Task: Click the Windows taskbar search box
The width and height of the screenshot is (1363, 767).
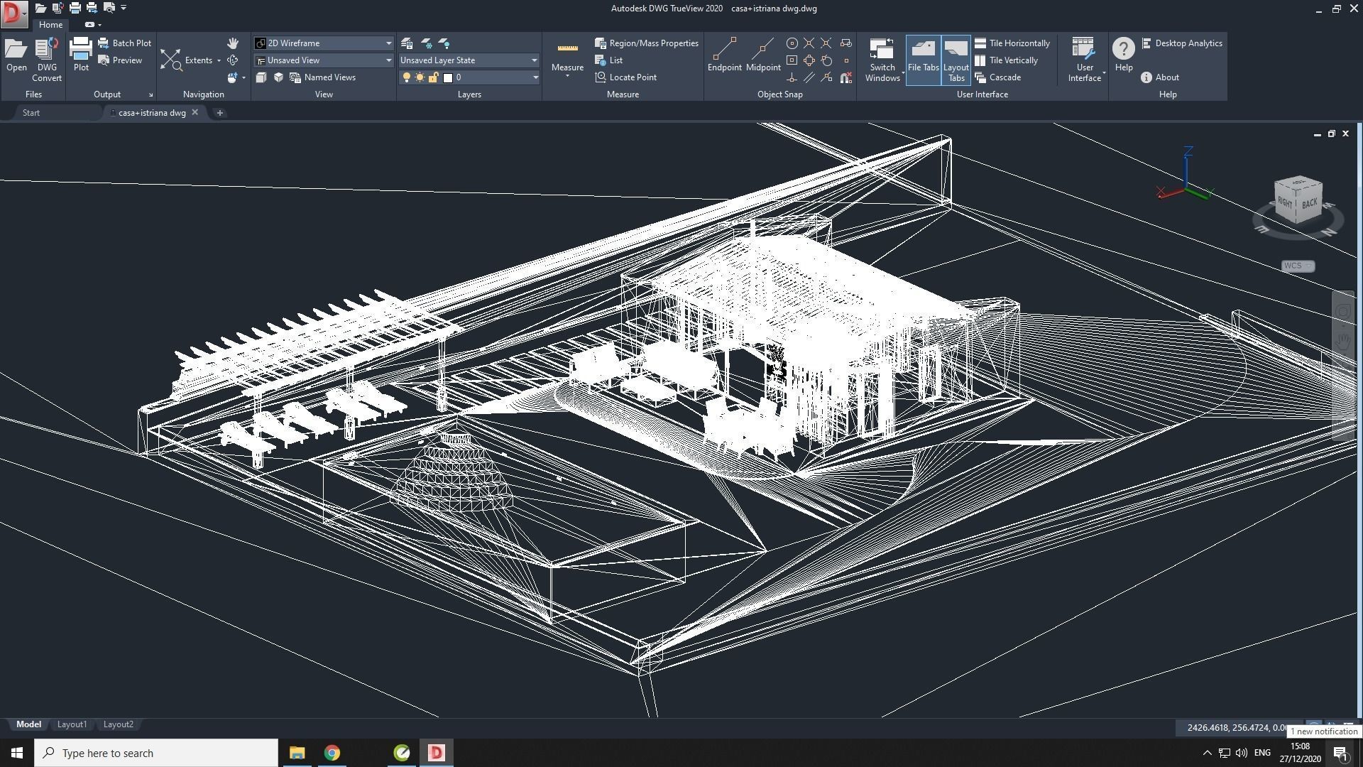Action: (x=156, y=753)
